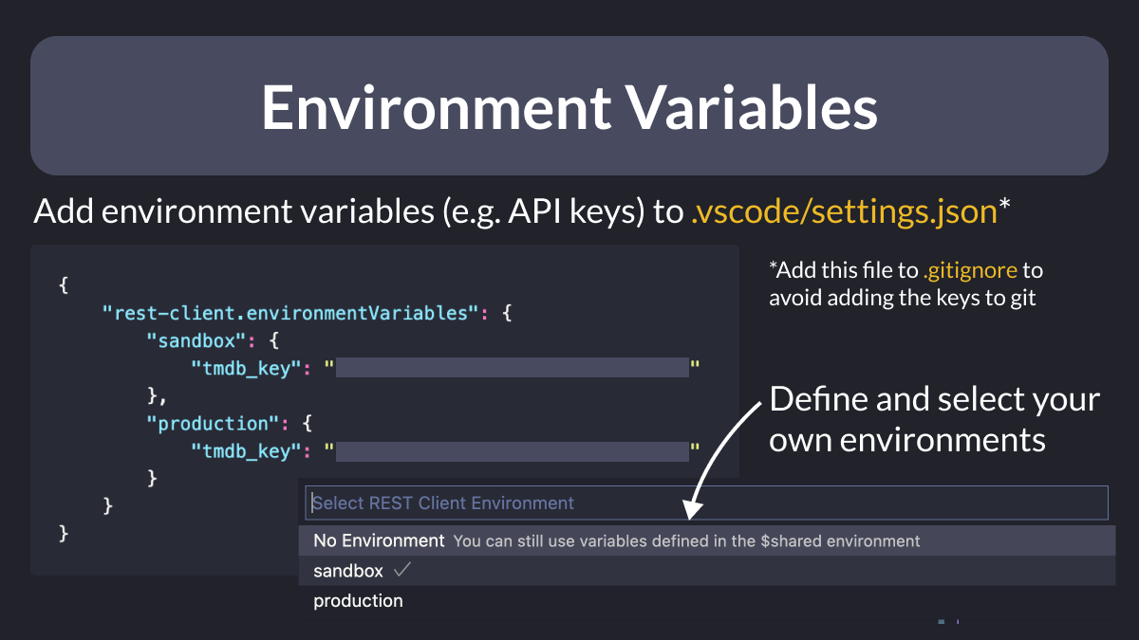Viewport: 1139px width, 640px height.
Task: Click the "Define and select your own environments" caption
Action: click(x=935, y=419)
